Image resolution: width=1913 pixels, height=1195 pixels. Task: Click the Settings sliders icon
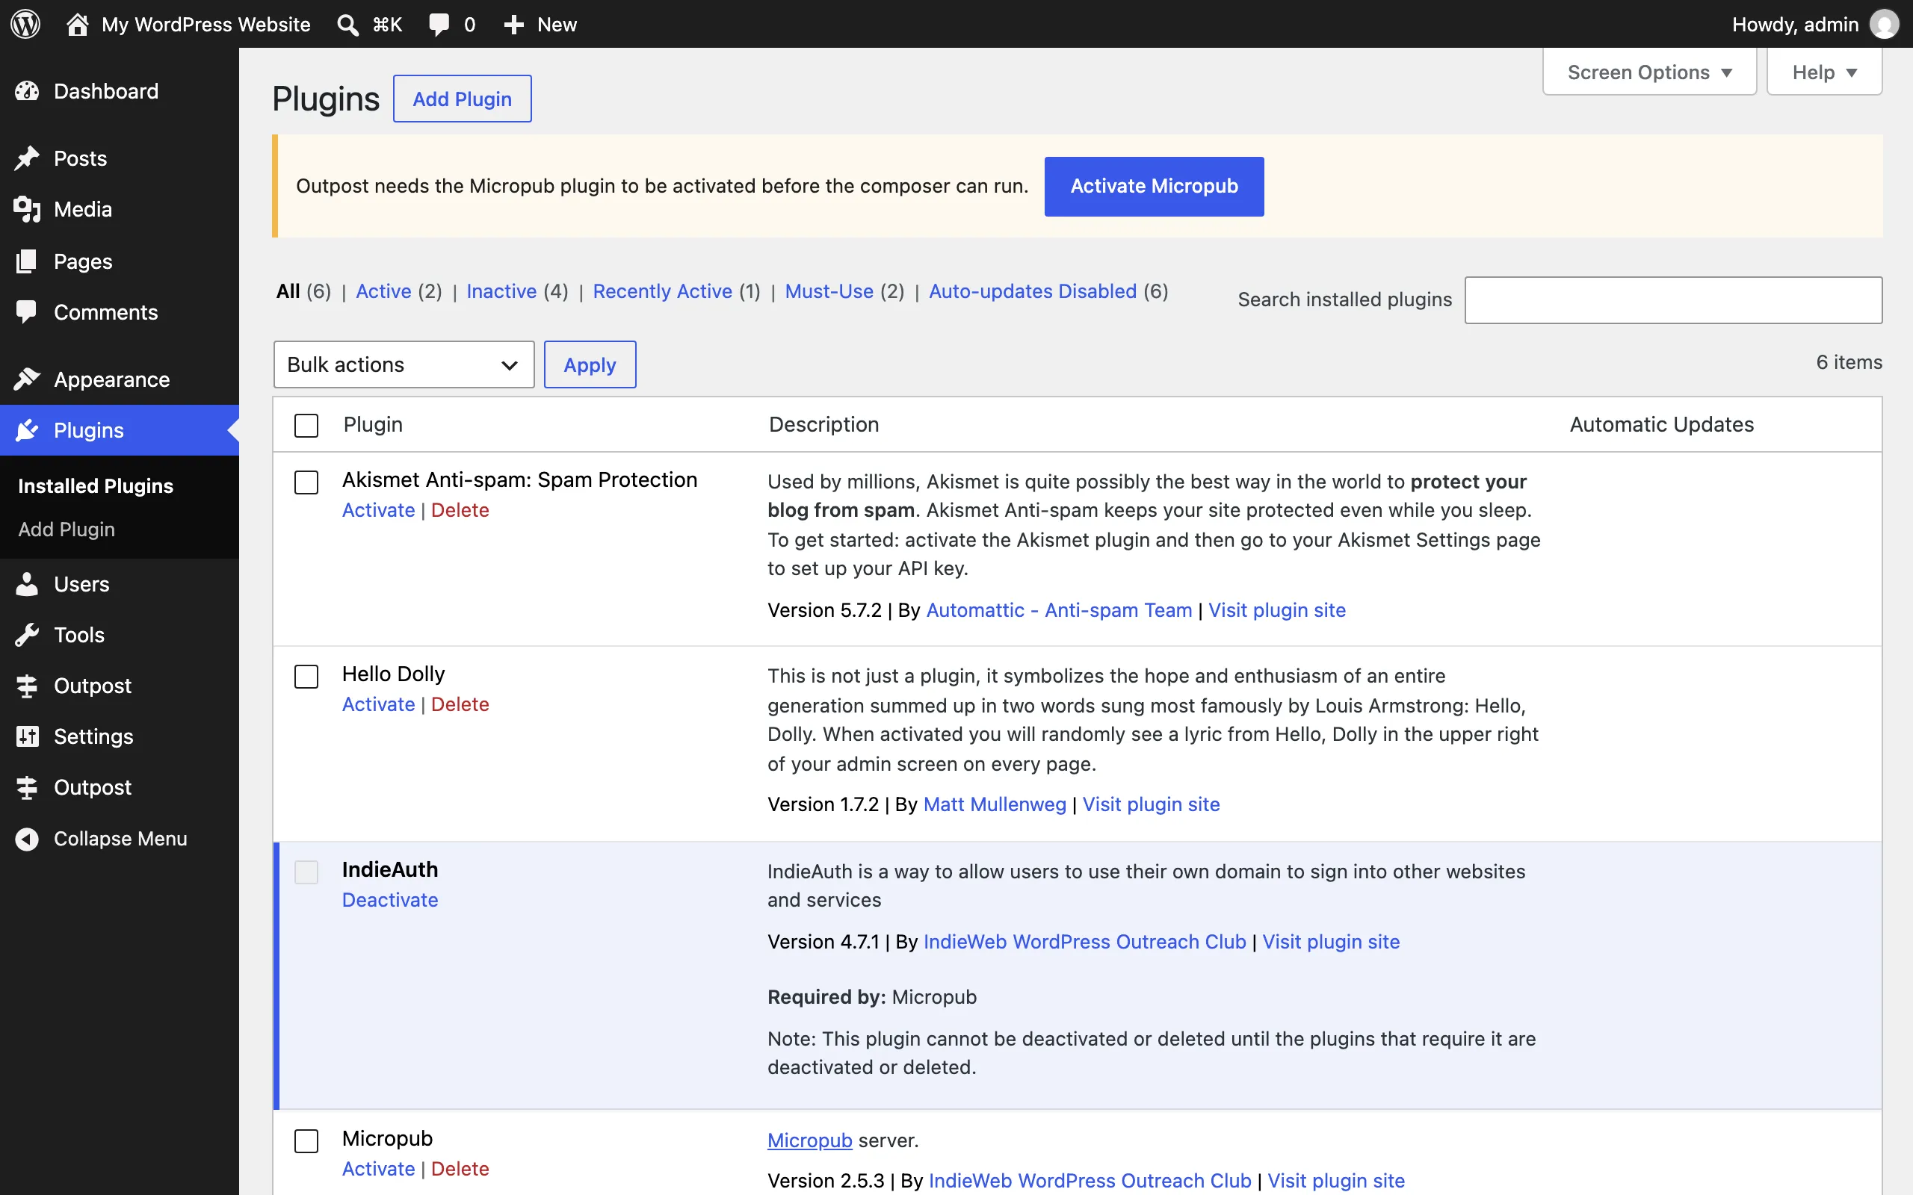[x=27, y=736]
